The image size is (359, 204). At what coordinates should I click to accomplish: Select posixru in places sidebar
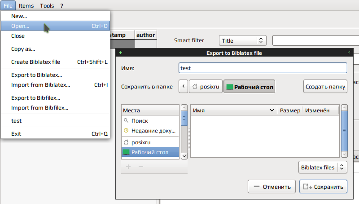coord(150,142)
